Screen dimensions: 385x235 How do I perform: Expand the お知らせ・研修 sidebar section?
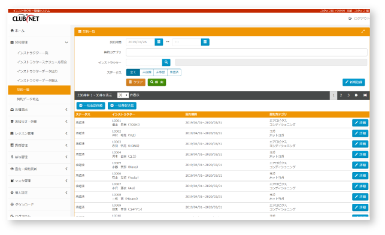(x=40, y=122)
